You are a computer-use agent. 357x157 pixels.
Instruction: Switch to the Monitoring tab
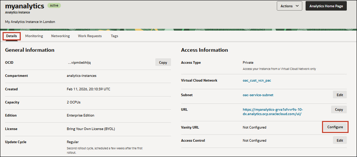pos(34,36)
